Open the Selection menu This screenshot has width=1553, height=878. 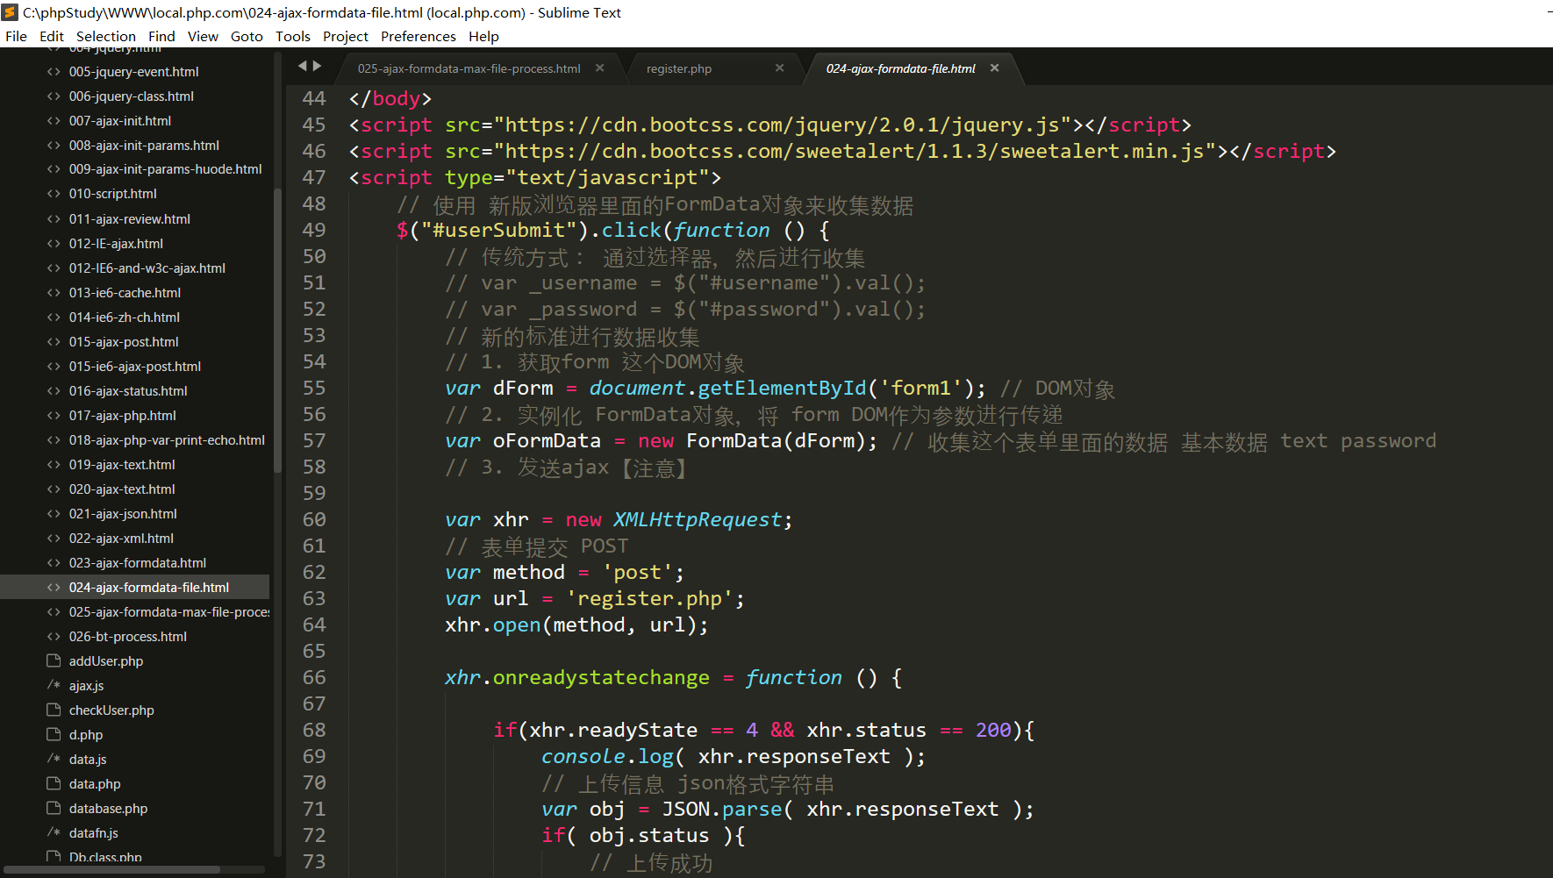[x=105, y=36]
